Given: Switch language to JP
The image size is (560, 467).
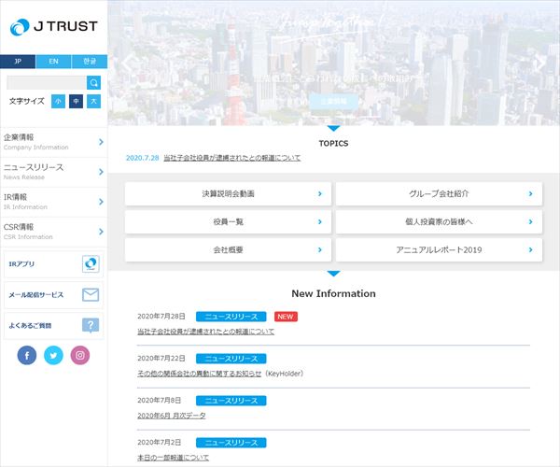Looking at the screenshot, I should pyautogui.click(x=18, y=62).
